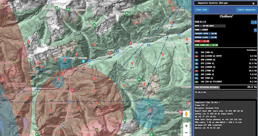Image resolution: width=258 pixels, height=136 pixels.
Task: Click the pink Albert Greina lodging icon
Action: click(x=181, y=112)
